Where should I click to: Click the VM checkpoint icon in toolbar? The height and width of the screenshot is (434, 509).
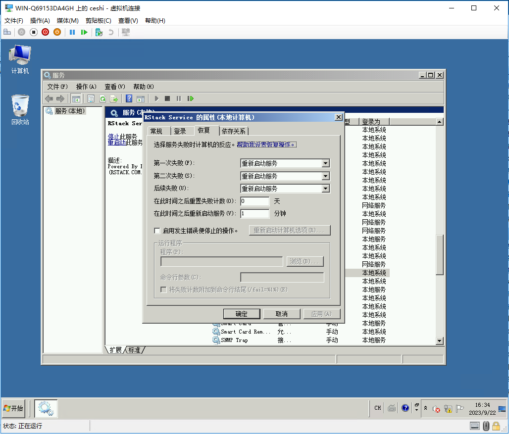(99, 32)
